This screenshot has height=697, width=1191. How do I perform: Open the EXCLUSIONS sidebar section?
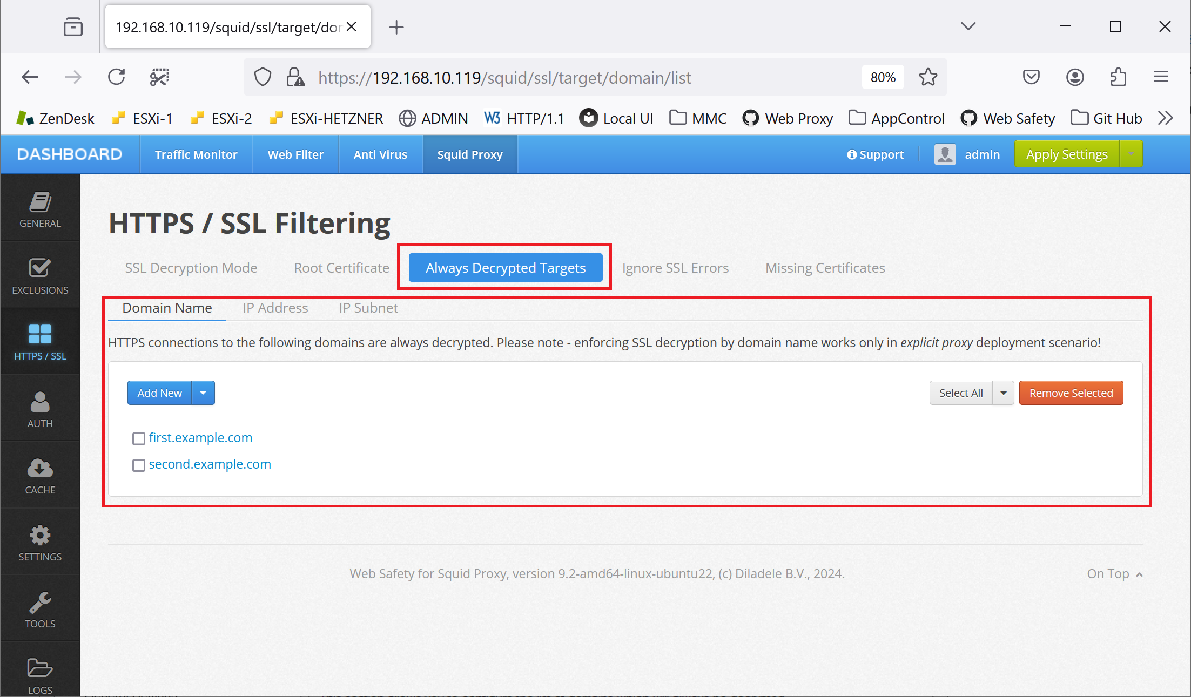(40, 275)
